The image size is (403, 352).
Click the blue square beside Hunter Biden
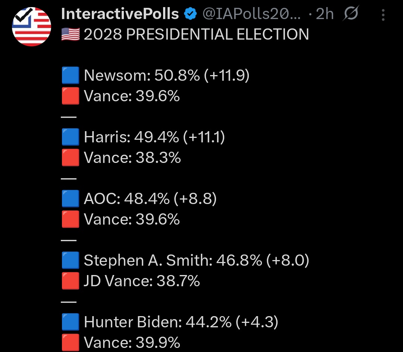(71, 322)
